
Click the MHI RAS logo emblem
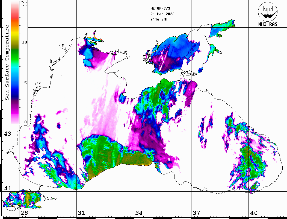[x=268, y=11]
